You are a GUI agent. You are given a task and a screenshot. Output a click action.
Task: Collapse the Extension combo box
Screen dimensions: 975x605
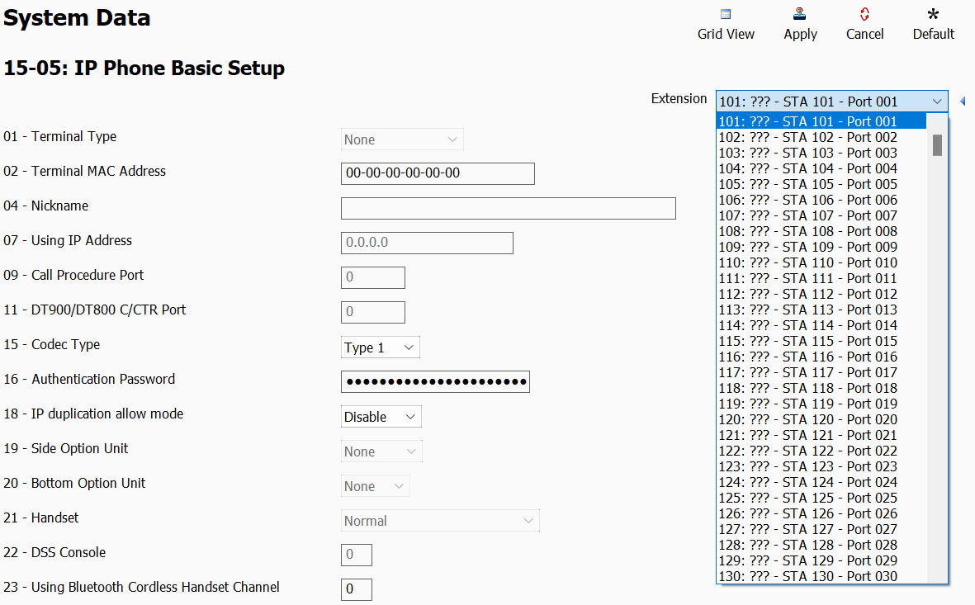coord(832,101)
